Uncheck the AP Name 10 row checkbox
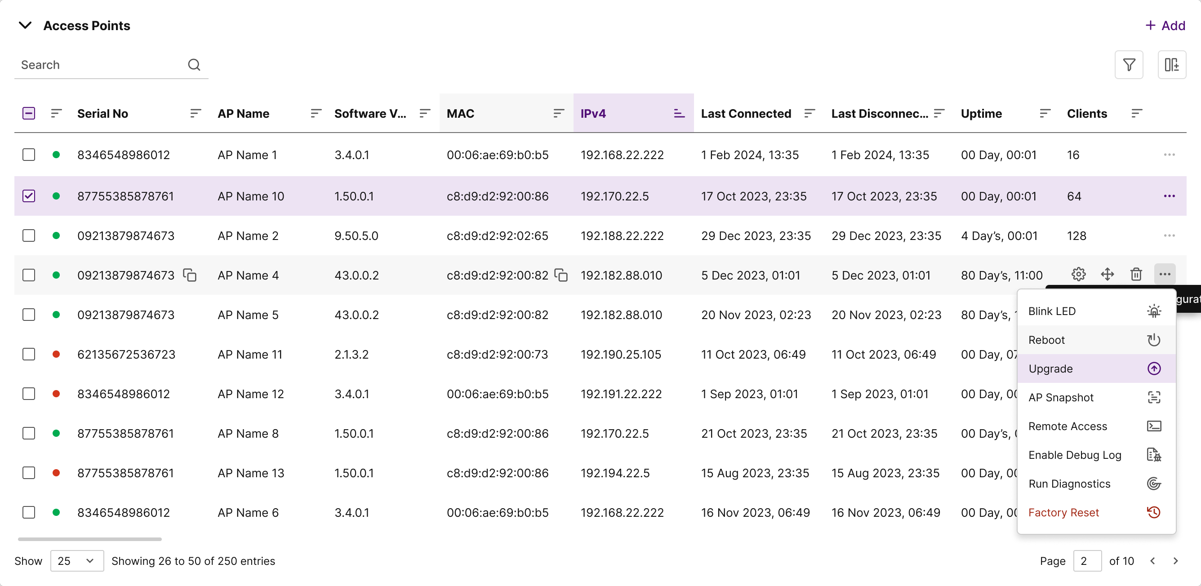 29,196
